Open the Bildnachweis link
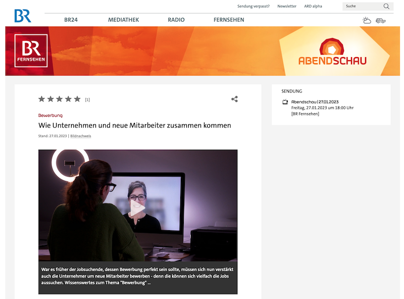Image resolution: width=404 pixels, height=299 pixels. [81, 136]
